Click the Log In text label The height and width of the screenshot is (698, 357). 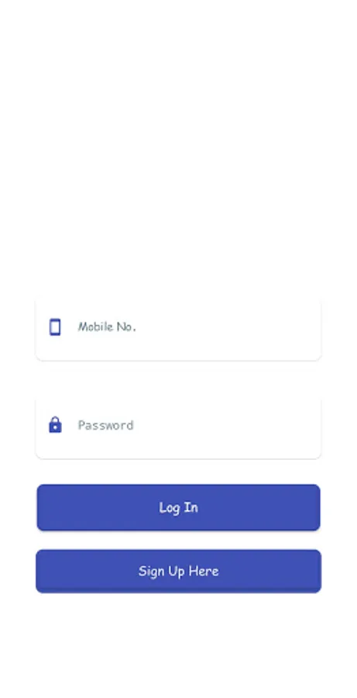pyautogui.click(x=178, y=507)
